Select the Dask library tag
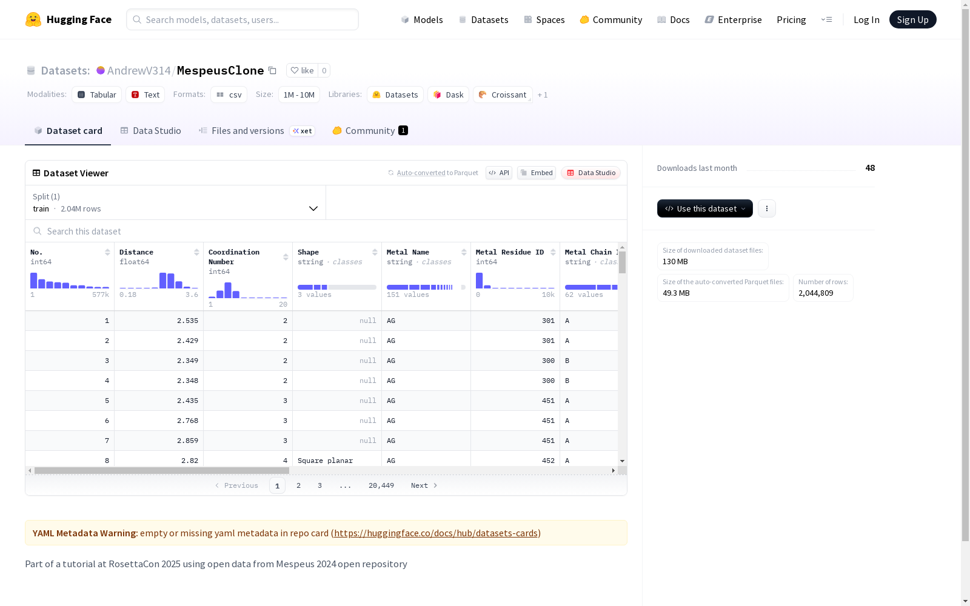Image resolution: width=970 pixels, height=606 pixels. (449, 95)
